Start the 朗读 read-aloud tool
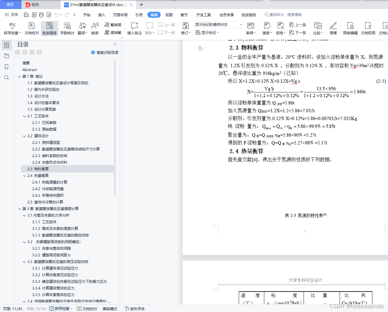 (95, 29)
